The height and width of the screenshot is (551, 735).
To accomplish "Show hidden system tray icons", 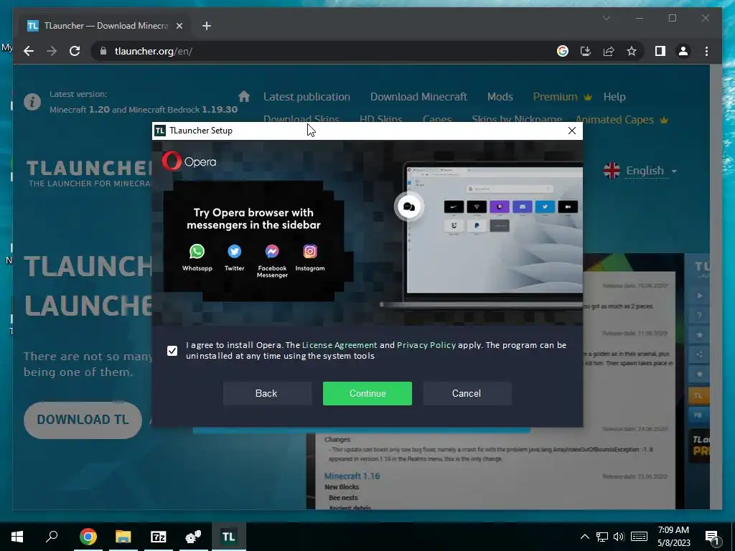I will click(x=584, y=537).
